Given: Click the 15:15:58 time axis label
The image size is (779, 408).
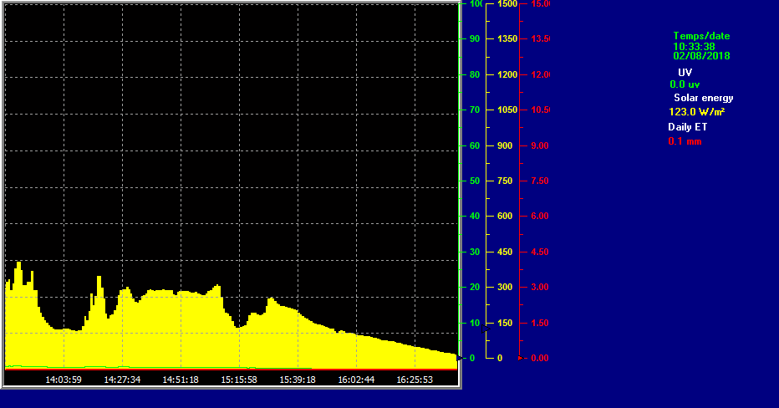Looking at the screenshot, I should (x=239, y=380).
